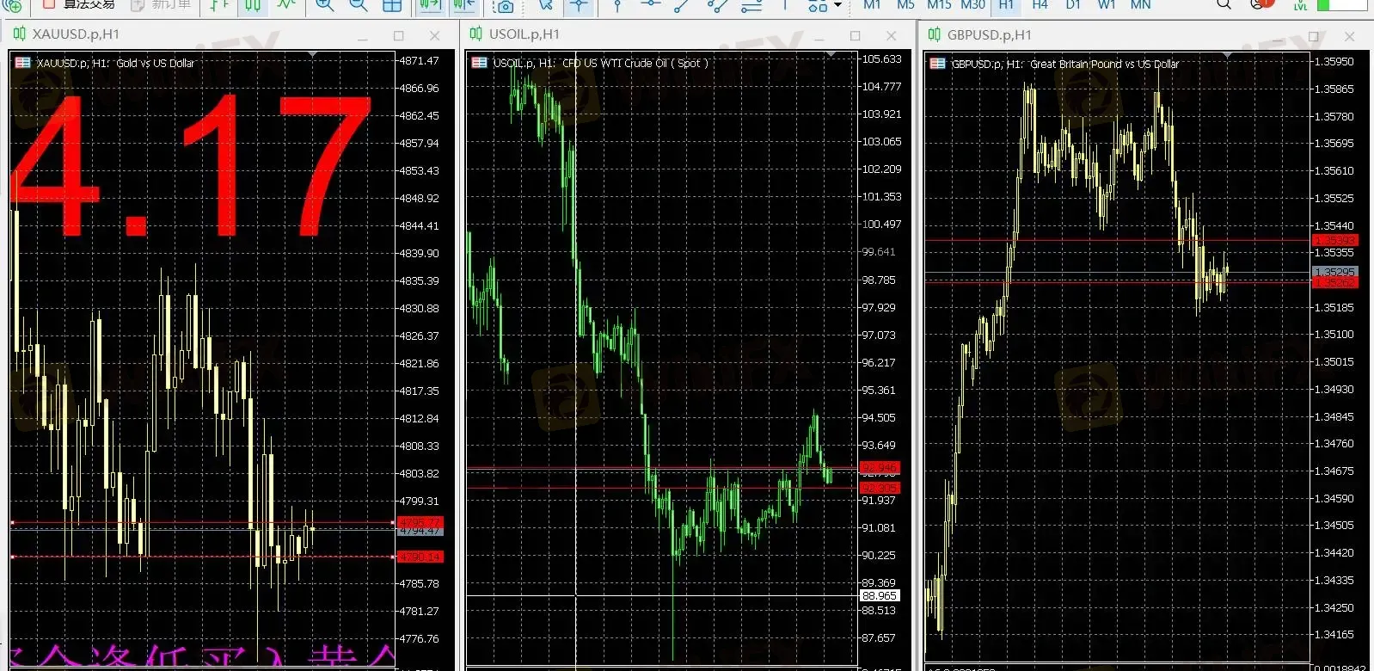Select the candlestick chart type icon
1374x671 pixels.
coord(253,5)
